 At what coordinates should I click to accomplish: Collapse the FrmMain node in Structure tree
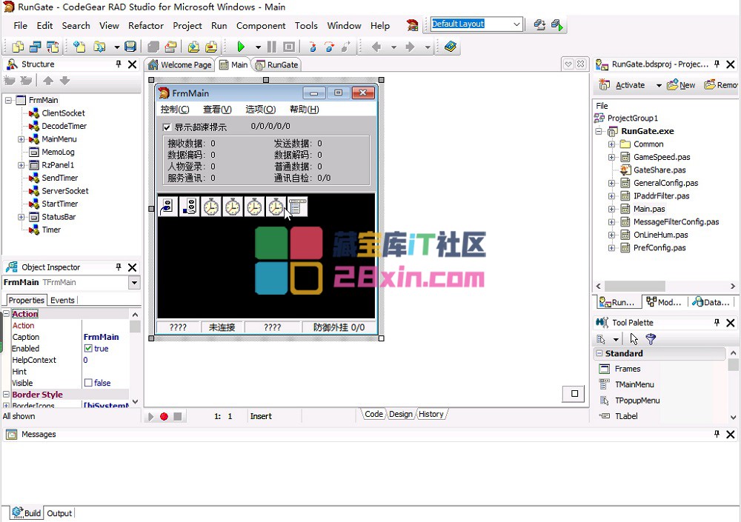[8, 100]
